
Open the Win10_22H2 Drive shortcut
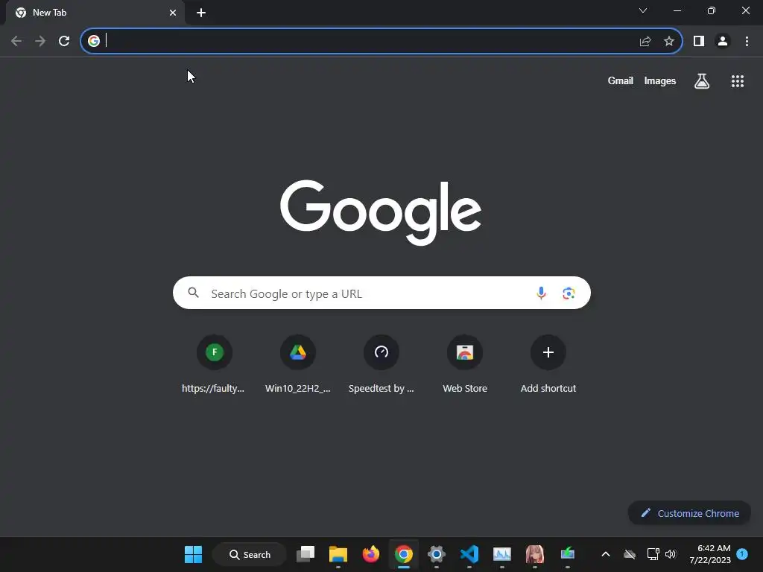[x=298, y=363]
